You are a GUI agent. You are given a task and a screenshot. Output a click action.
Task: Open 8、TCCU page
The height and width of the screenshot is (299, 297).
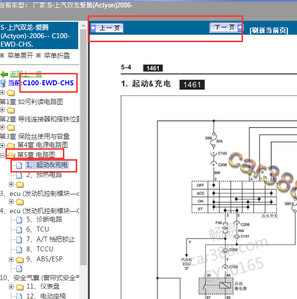(40, 249)
